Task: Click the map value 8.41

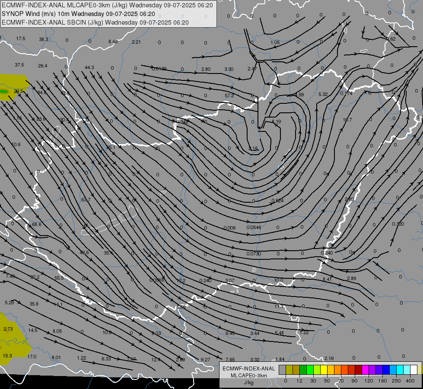Action: (327, 279)
